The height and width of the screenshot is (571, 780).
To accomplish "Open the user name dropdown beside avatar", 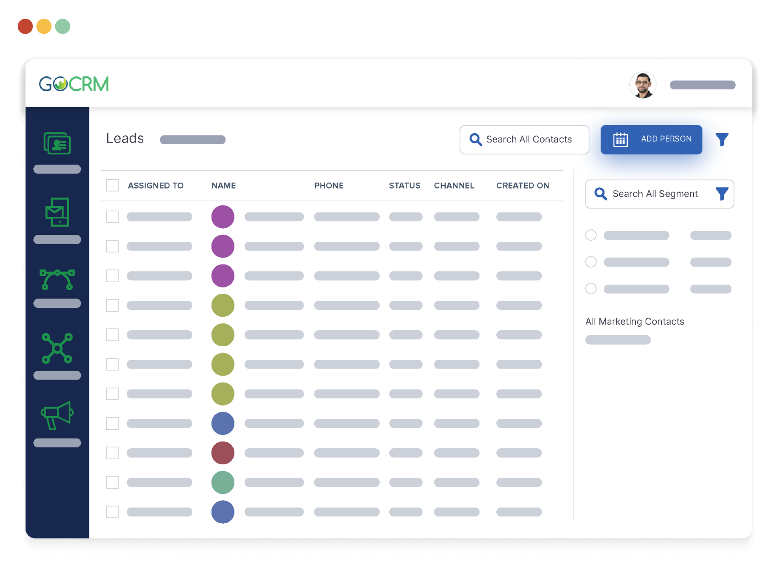I will pos(702,85).
